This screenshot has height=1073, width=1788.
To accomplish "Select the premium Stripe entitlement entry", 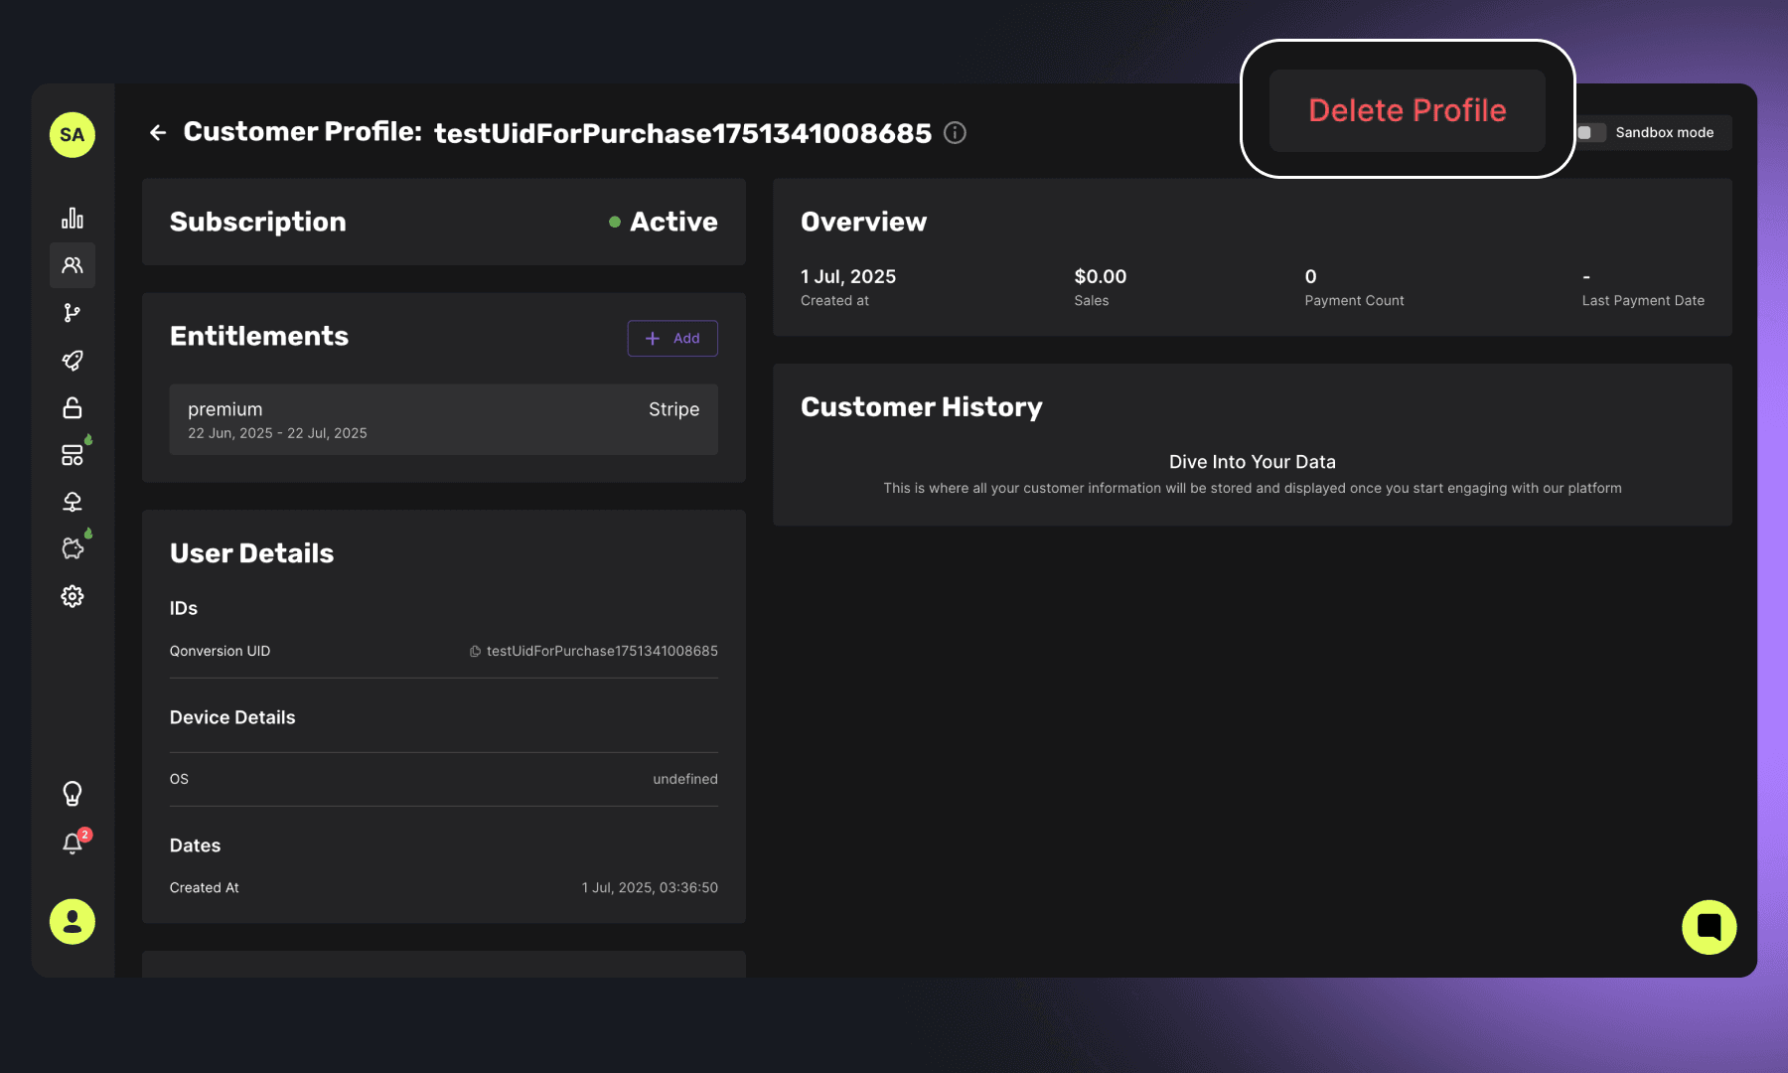I will click(x=443, y=419).
